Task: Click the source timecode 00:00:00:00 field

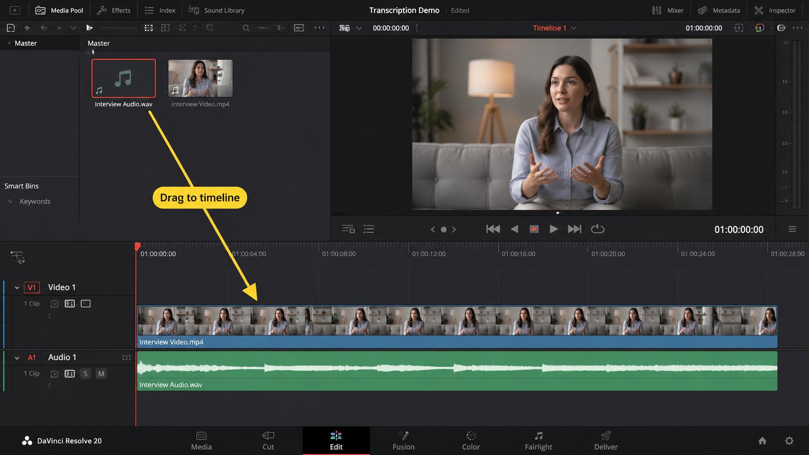Action: pyautogui.click(x=391, y=28)
